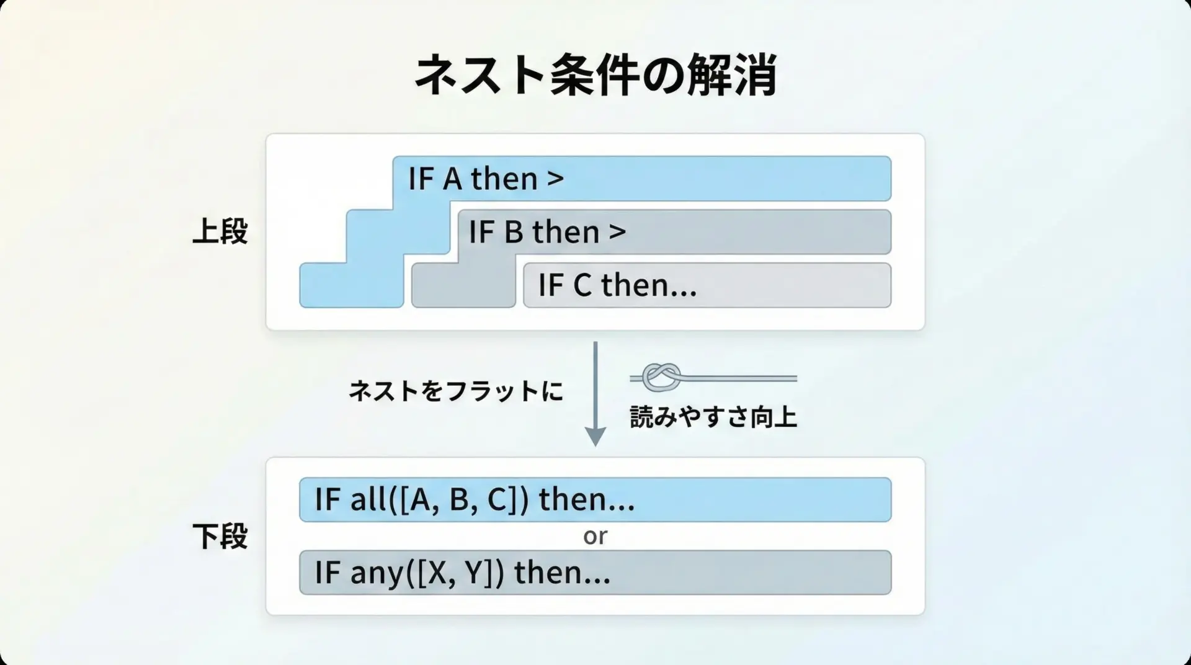Click the 読みやすさ向上 caption

coord(713,417)
